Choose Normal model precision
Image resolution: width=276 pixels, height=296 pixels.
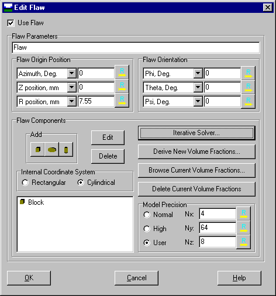[x=147, y=215]
